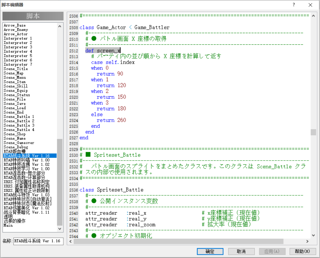Click the horizontal scroll-right arrow
This screenshot has width=320, height=258.
307,241
